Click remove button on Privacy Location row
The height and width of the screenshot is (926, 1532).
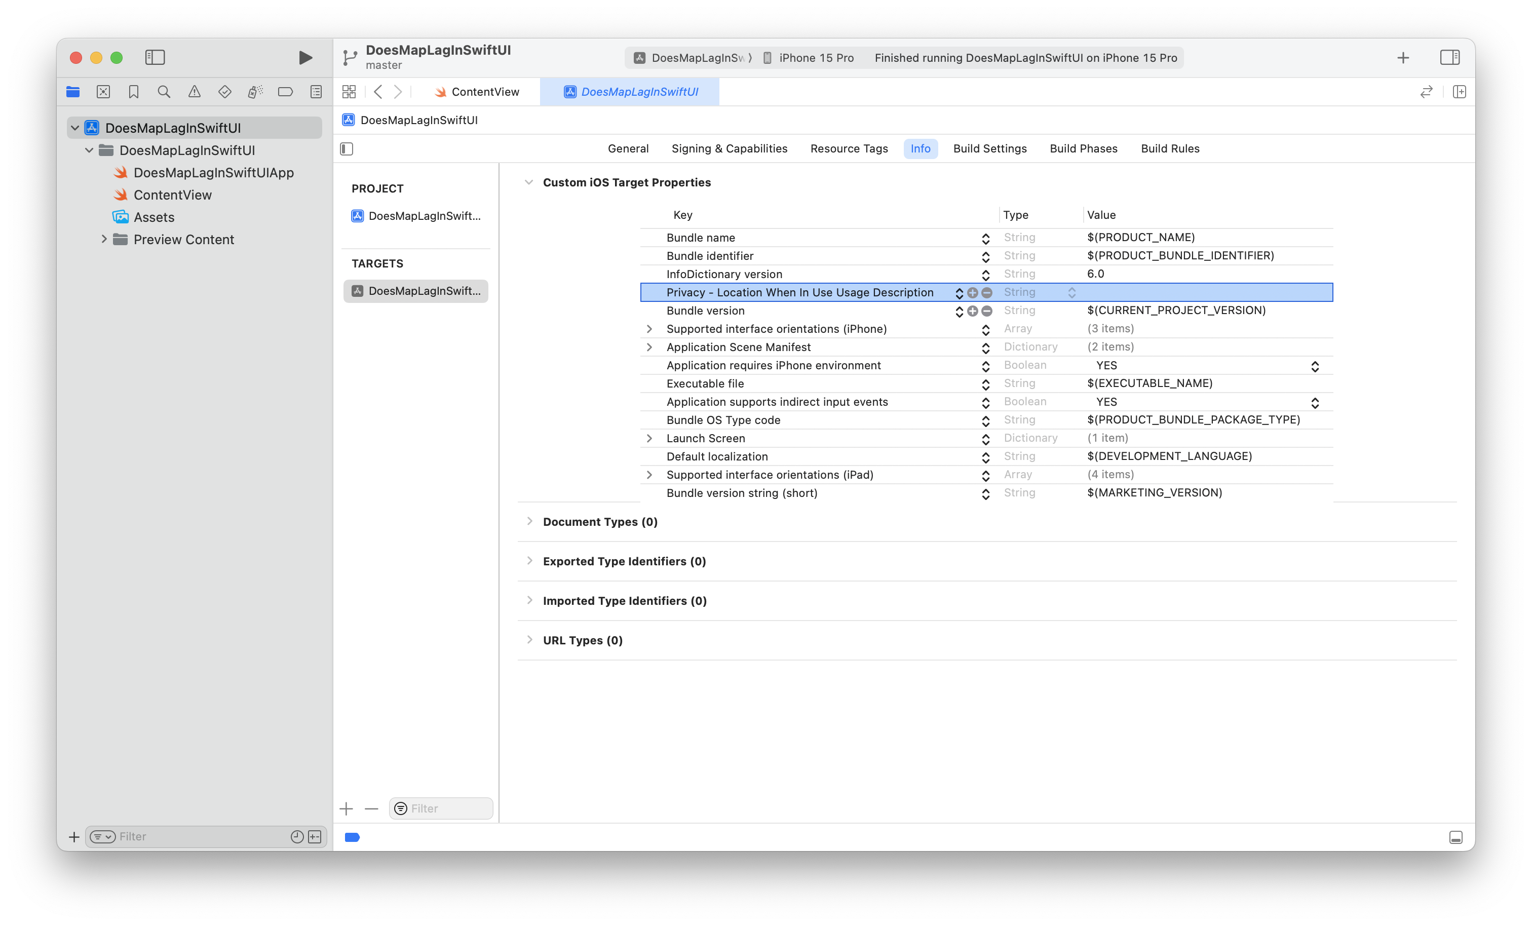(987, 293)
